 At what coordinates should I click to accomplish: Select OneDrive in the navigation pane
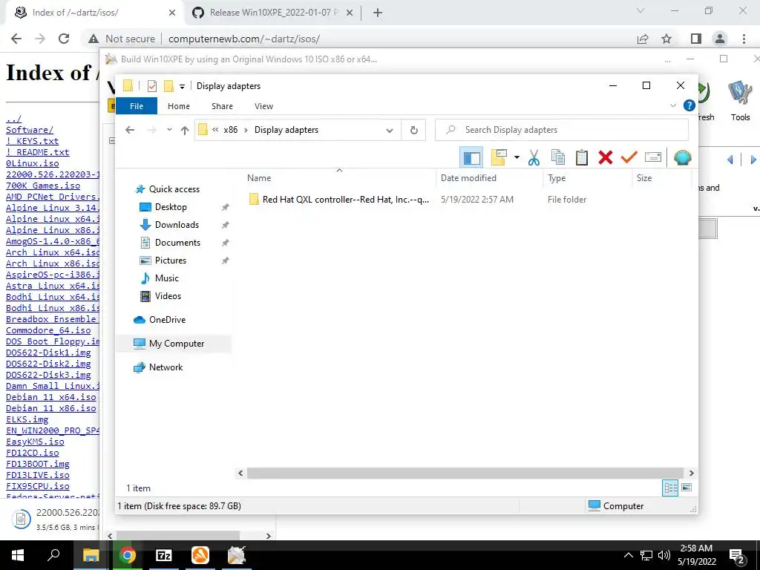coord(167,320)
